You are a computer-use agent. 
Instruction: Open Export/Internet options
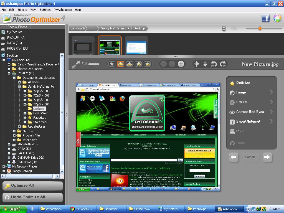pos(251,121)
